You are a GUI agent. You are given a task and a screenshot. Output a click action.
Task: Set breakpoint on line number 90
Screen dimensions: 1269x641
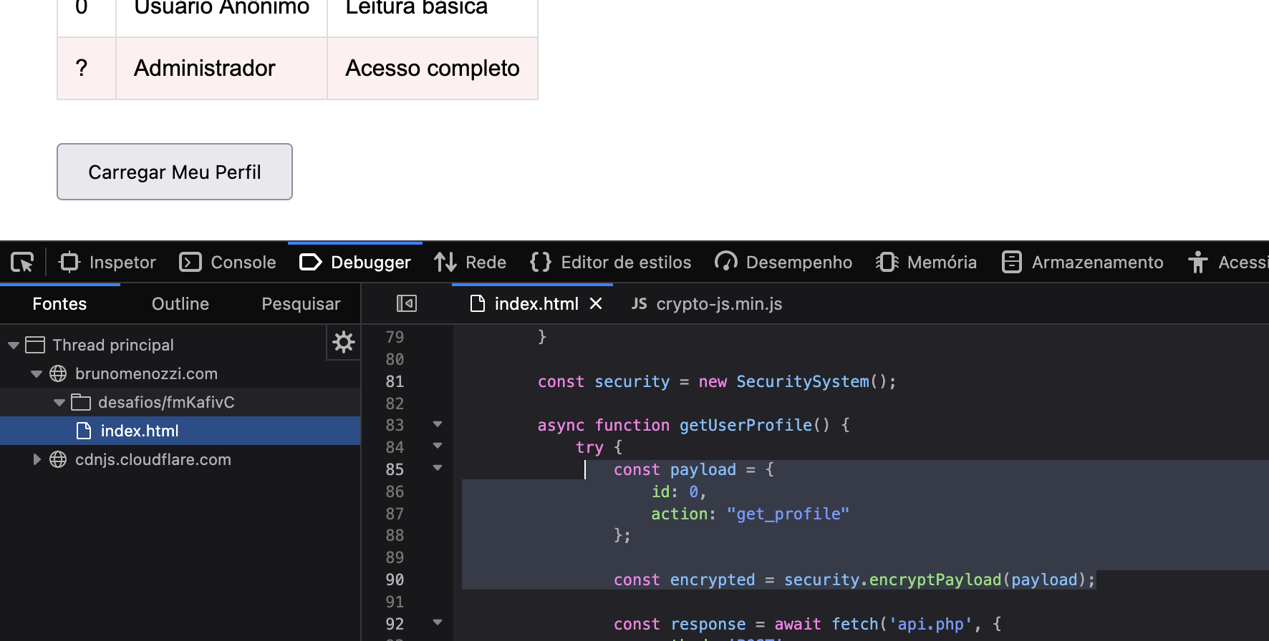tap(395, 580)
